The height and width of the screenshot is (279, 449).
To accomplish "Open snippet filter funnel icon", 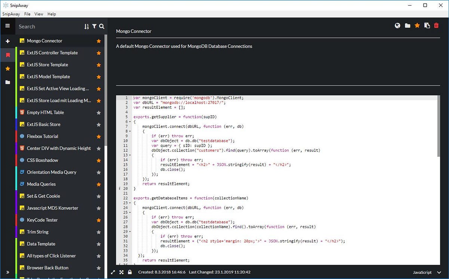I will click(94, 26).
